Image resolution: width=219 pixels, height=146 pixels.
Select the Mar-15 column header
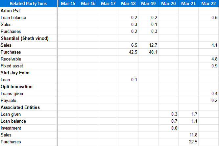(68, 4)
